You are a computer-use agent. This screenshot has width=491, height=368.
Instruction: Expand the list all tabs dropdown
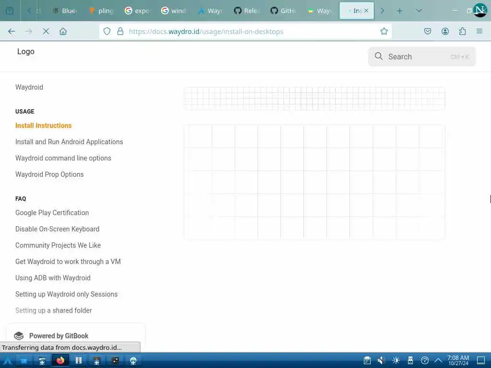(419, 11)
